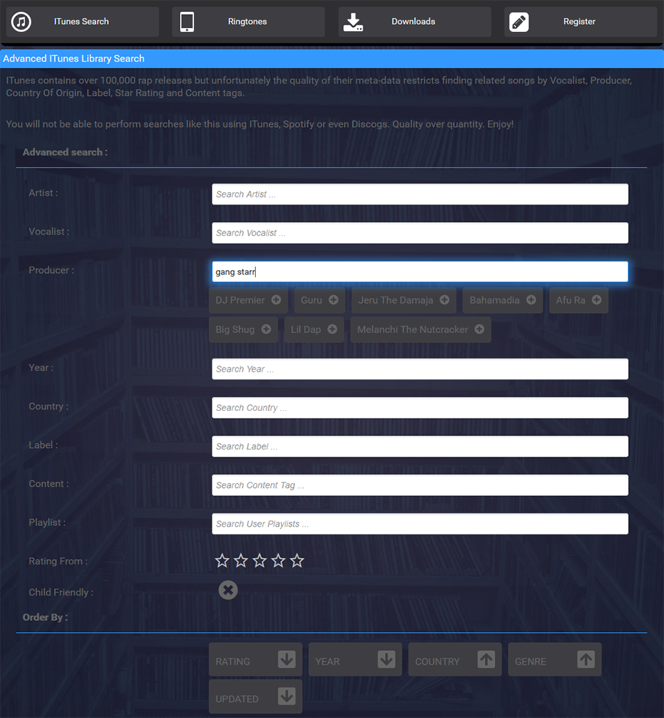The height and width of the screenshot is (718, 664).
Task: Select the Lil Dap suggestion text
Action: (x=306, y=330)
